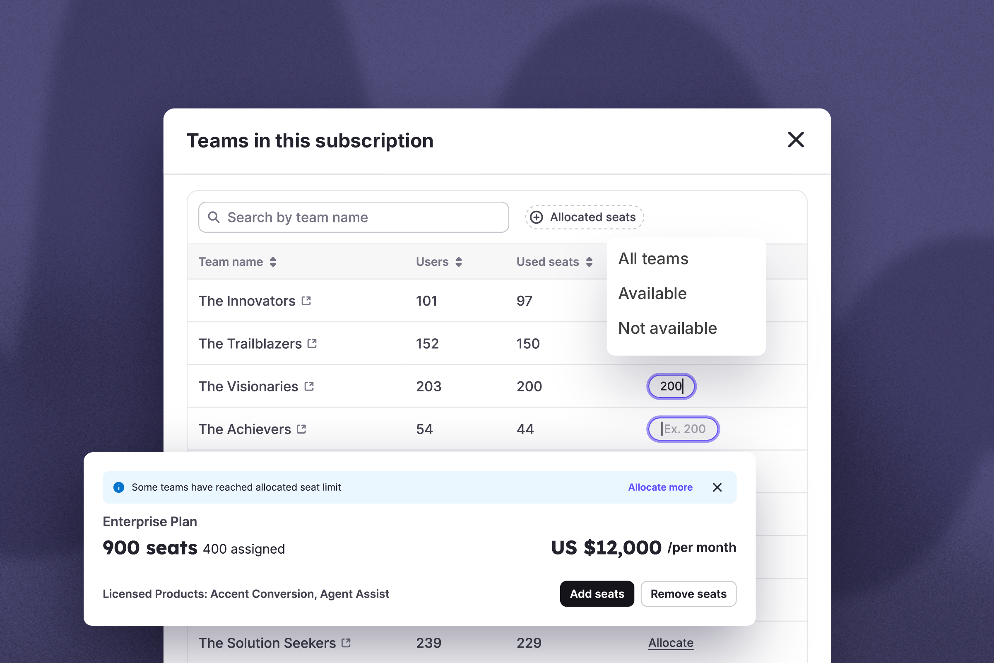The height and width of the screenshot is (663, 994).
Task: Sort table by Users column
Action: point(459,262)
